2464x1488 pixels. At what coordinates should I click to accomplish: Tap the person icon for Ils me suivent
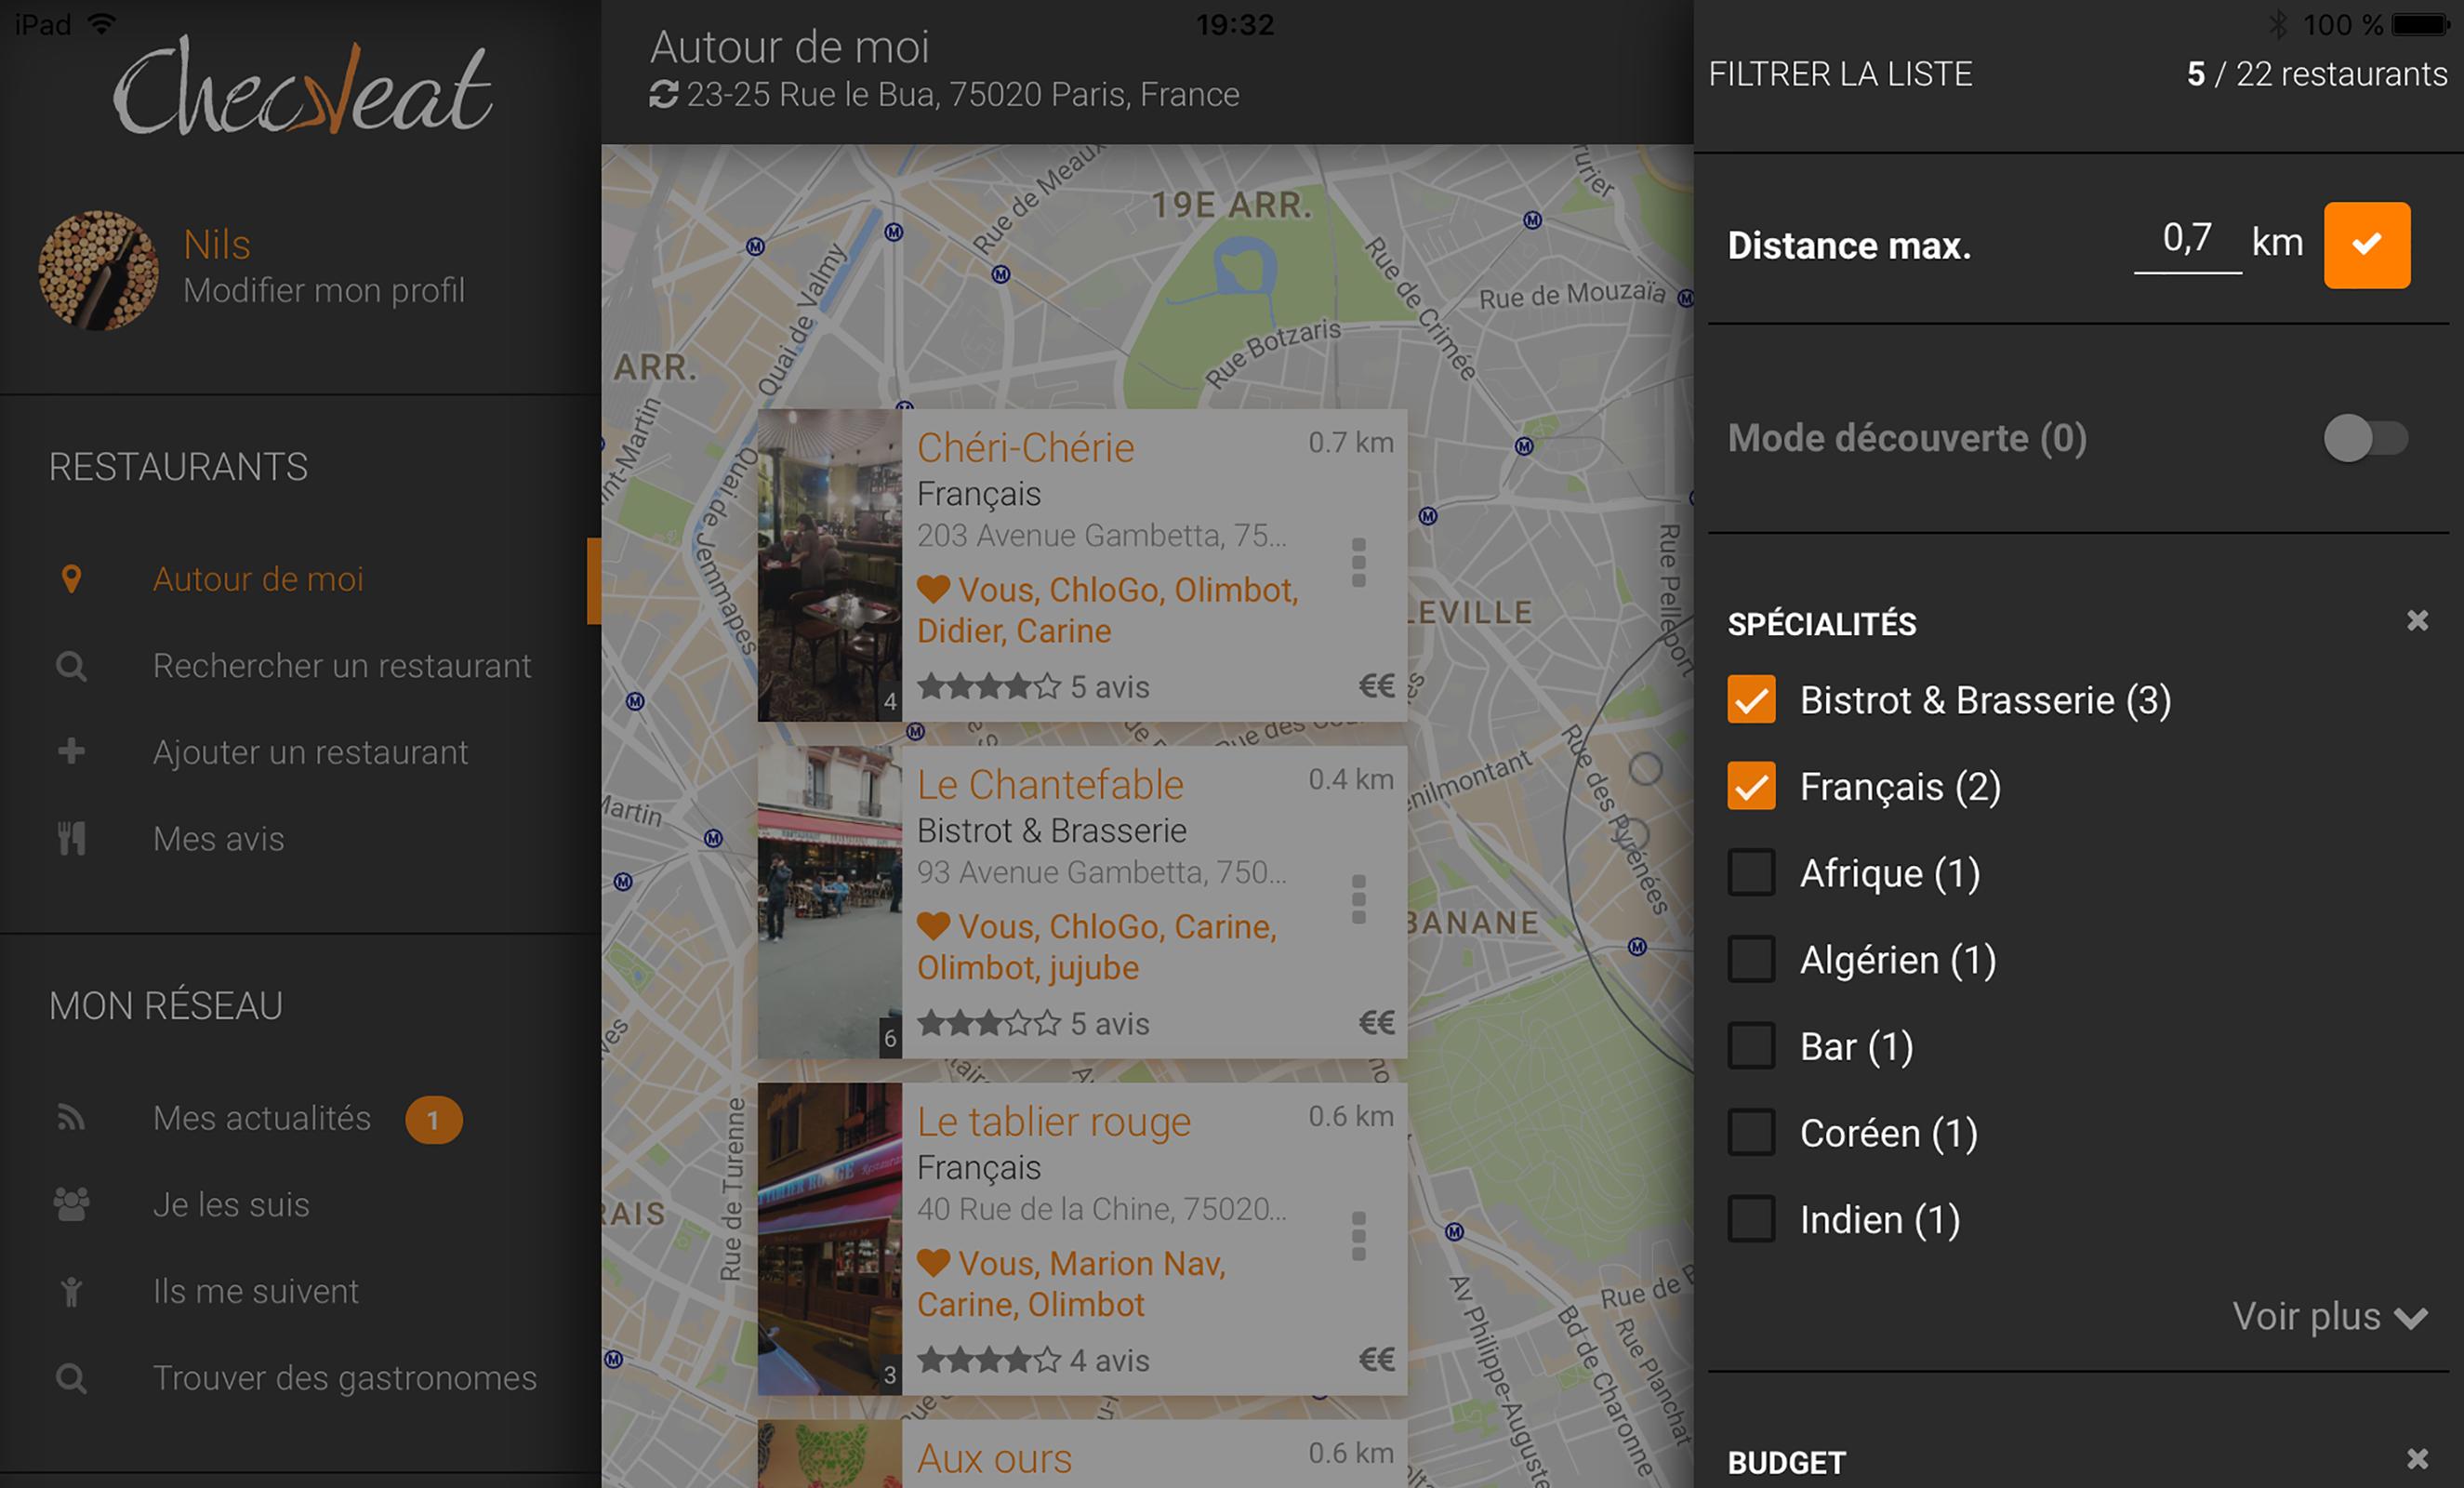pos(71,1291)
